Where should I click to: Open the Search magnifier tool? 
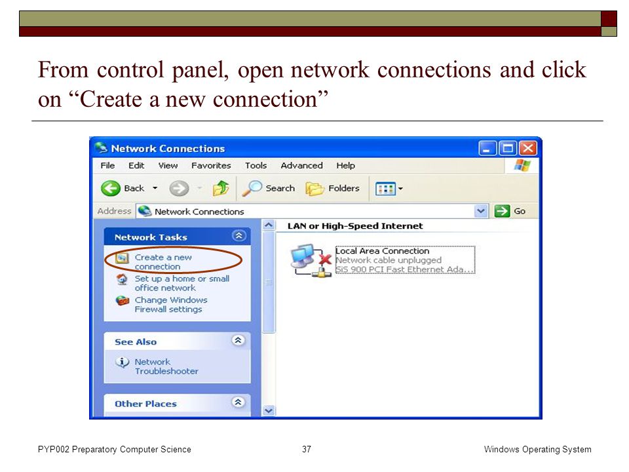click(252, 188)
